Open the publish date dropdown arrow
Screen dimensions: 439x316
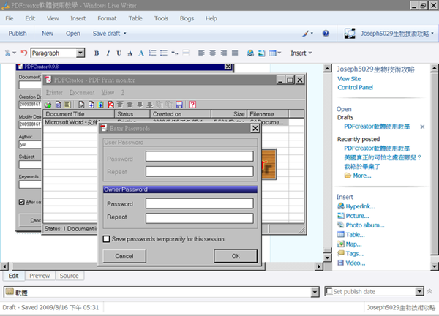click(x=419, y=291)
